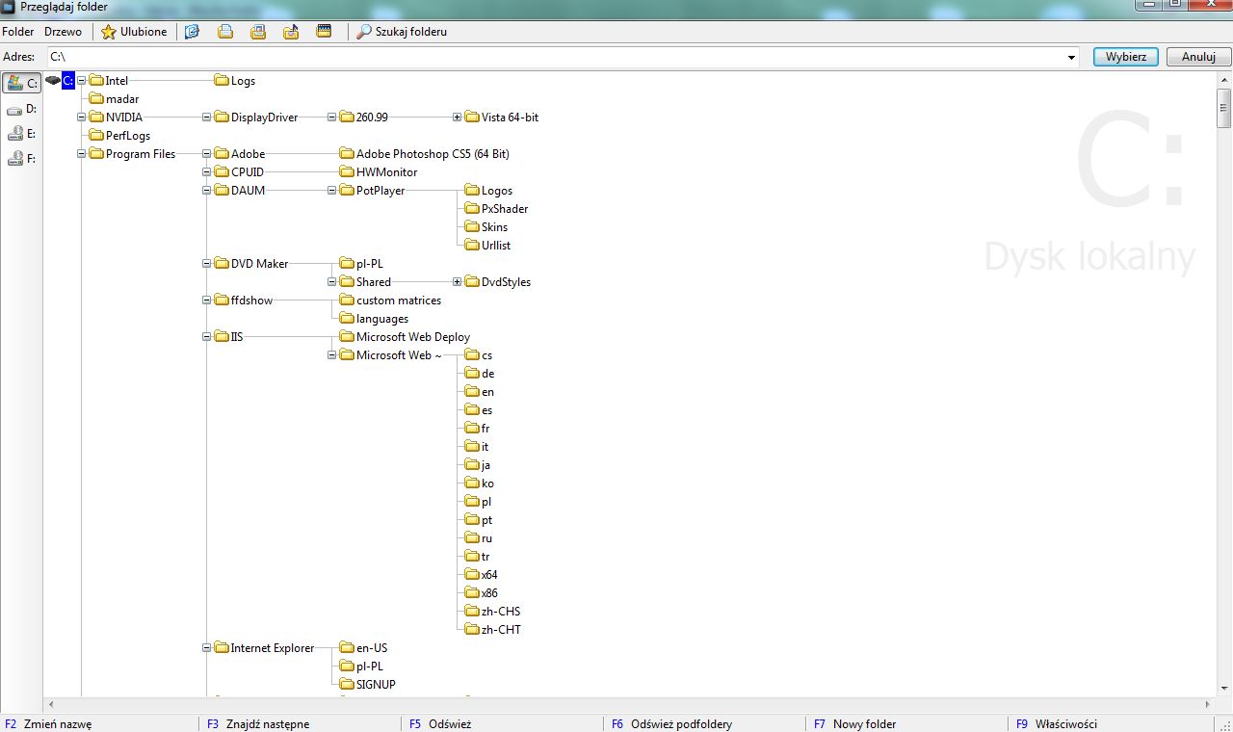This screenshot has width=1233, height=732.
Task: Jump to Videos folder toolbar icon
Action: [x=324, y=32]
